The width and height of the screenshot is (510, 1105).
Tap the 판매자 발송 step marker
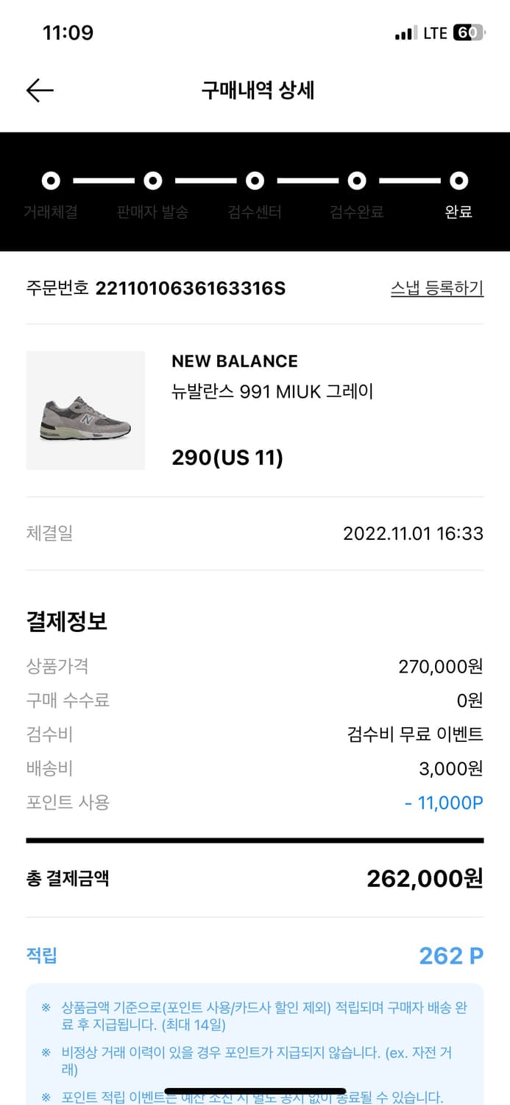[152, 180]
